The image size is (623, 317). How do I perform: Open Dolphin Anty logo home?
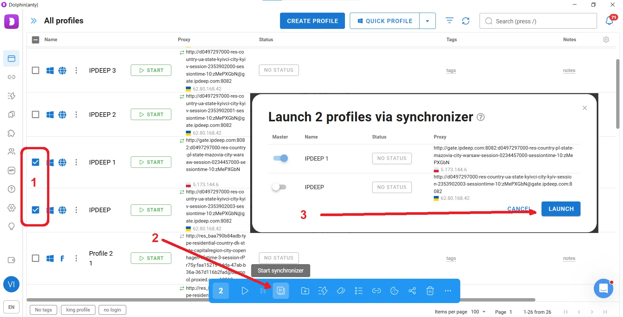click(11, 21)
